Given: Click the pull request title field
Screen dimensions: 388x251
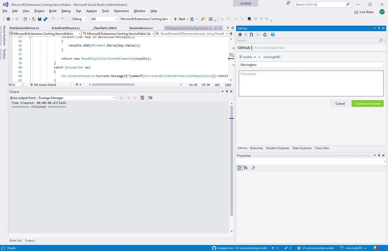Looking at the screenshot, I should [311, 65].
